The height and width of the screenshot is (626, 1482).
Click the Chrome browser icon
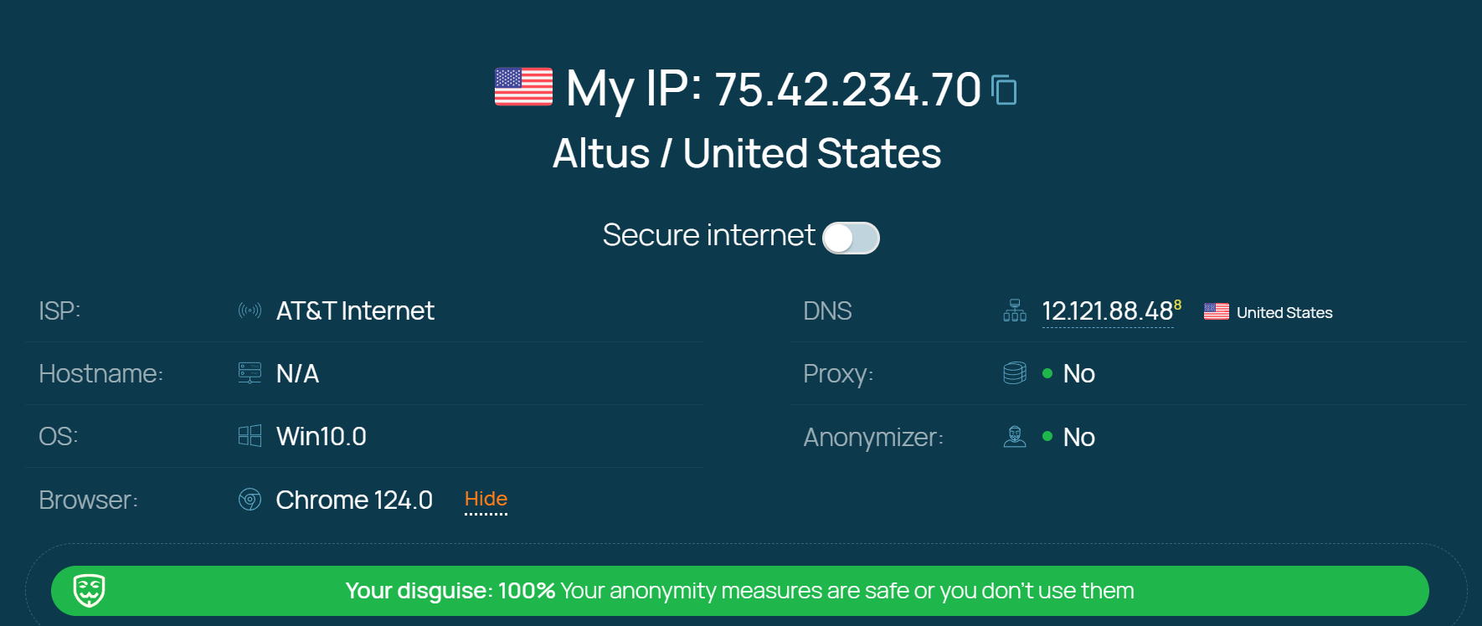coord(250,500)
